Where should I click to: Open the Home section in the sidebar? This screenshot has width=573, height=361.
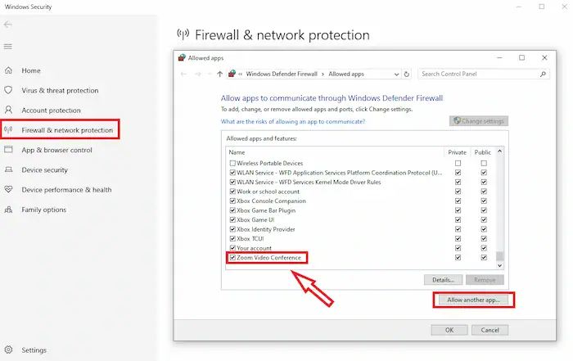pyautogui.click(x=31, y=70)
